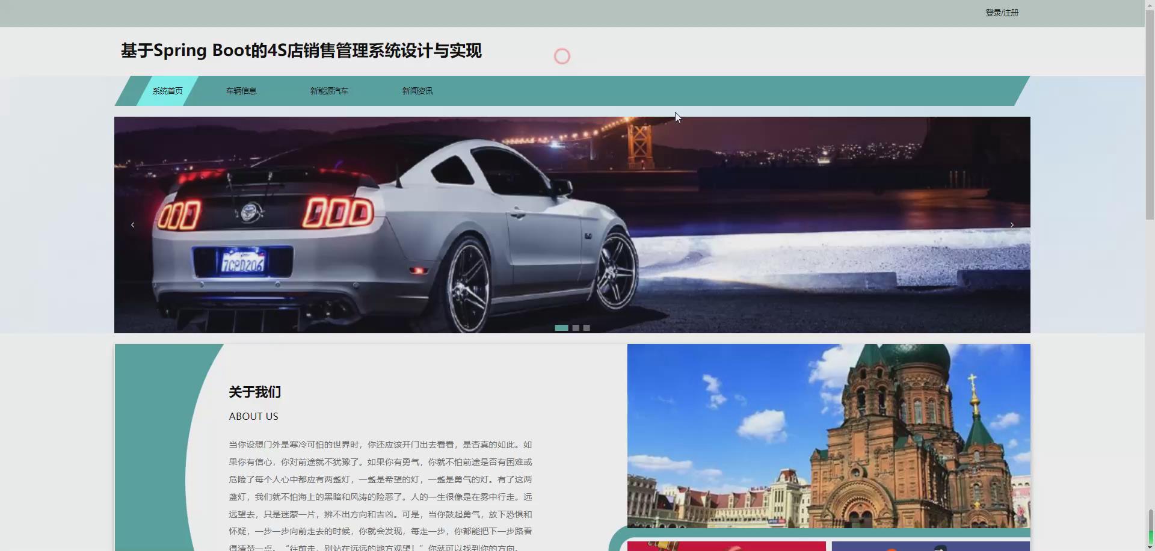Click the scrollbar up arrow
This screenshot has width=1155, height=551.
1151,4
